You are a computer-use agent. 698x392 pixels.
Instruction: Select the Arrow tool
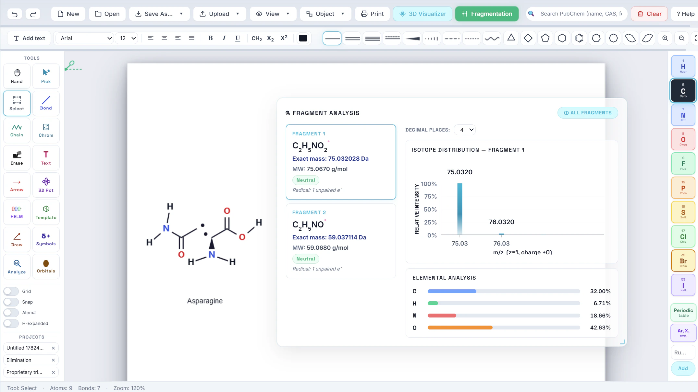pos(17,185)
